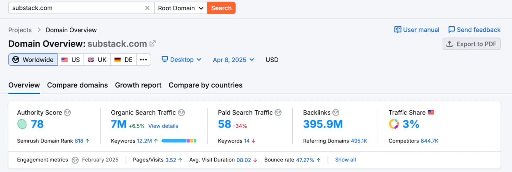Select the US database

pos(71,60)
